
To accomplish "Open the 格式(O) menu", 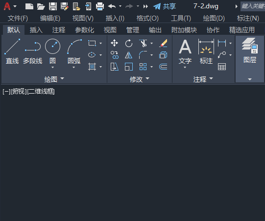I will click(147, 18).
